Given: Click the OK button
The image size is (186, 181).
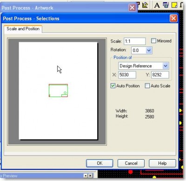Looking at the screenshot, I should (100, 163).
